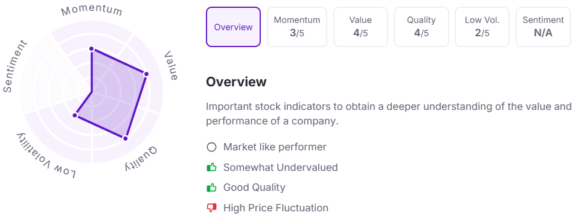Click the Value data point on radar chart
576x218 pixels.
click(146, 74)
